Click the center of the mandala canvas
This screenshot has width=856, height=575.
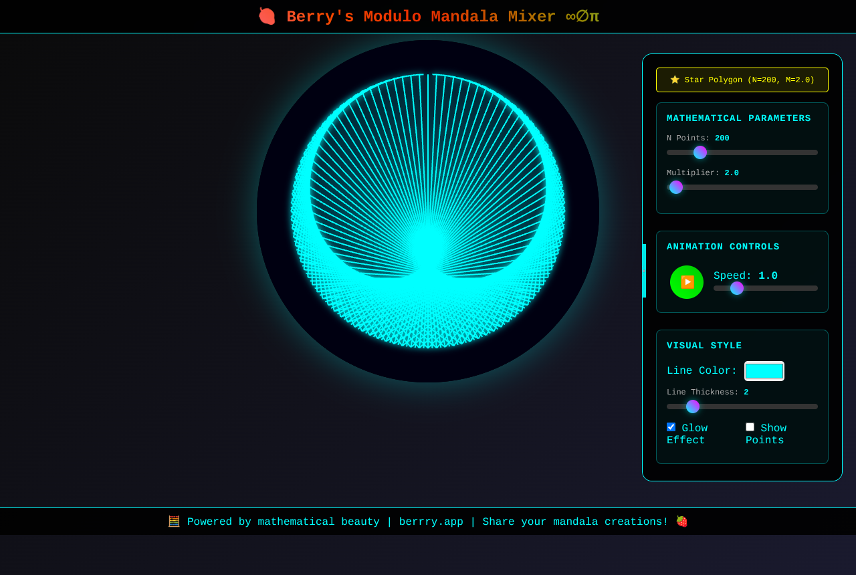[x=428, y=211]
